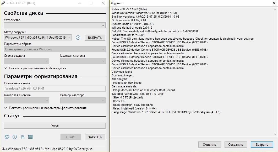Open the Устройство device dropdown
278x152 pixels.
coord(54,25)
